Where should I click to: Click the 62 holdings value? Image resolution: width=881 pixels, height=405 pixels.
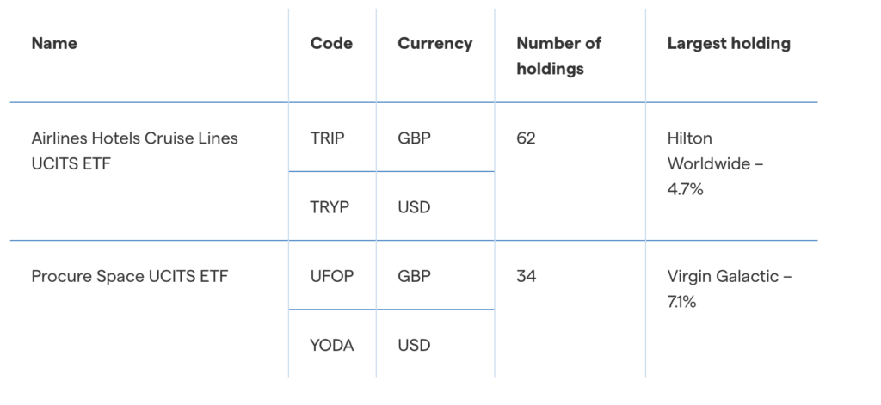(526, 138)
